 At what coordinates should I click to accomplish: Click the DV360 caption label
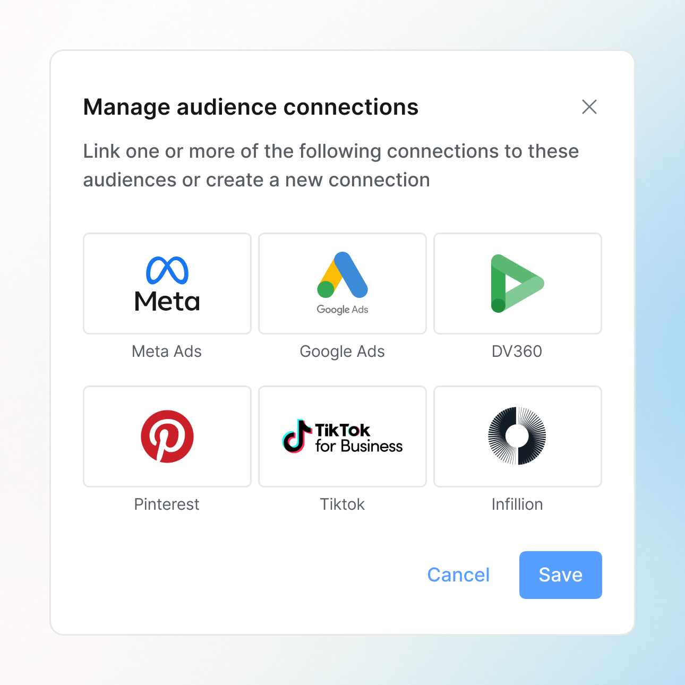pos(517,352)
